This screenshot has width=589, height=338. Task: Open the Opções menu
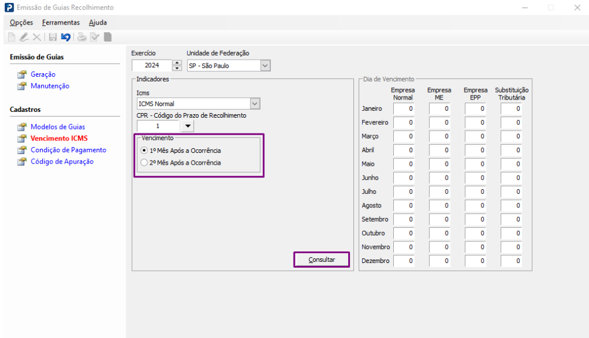click(x=22, y=22)
